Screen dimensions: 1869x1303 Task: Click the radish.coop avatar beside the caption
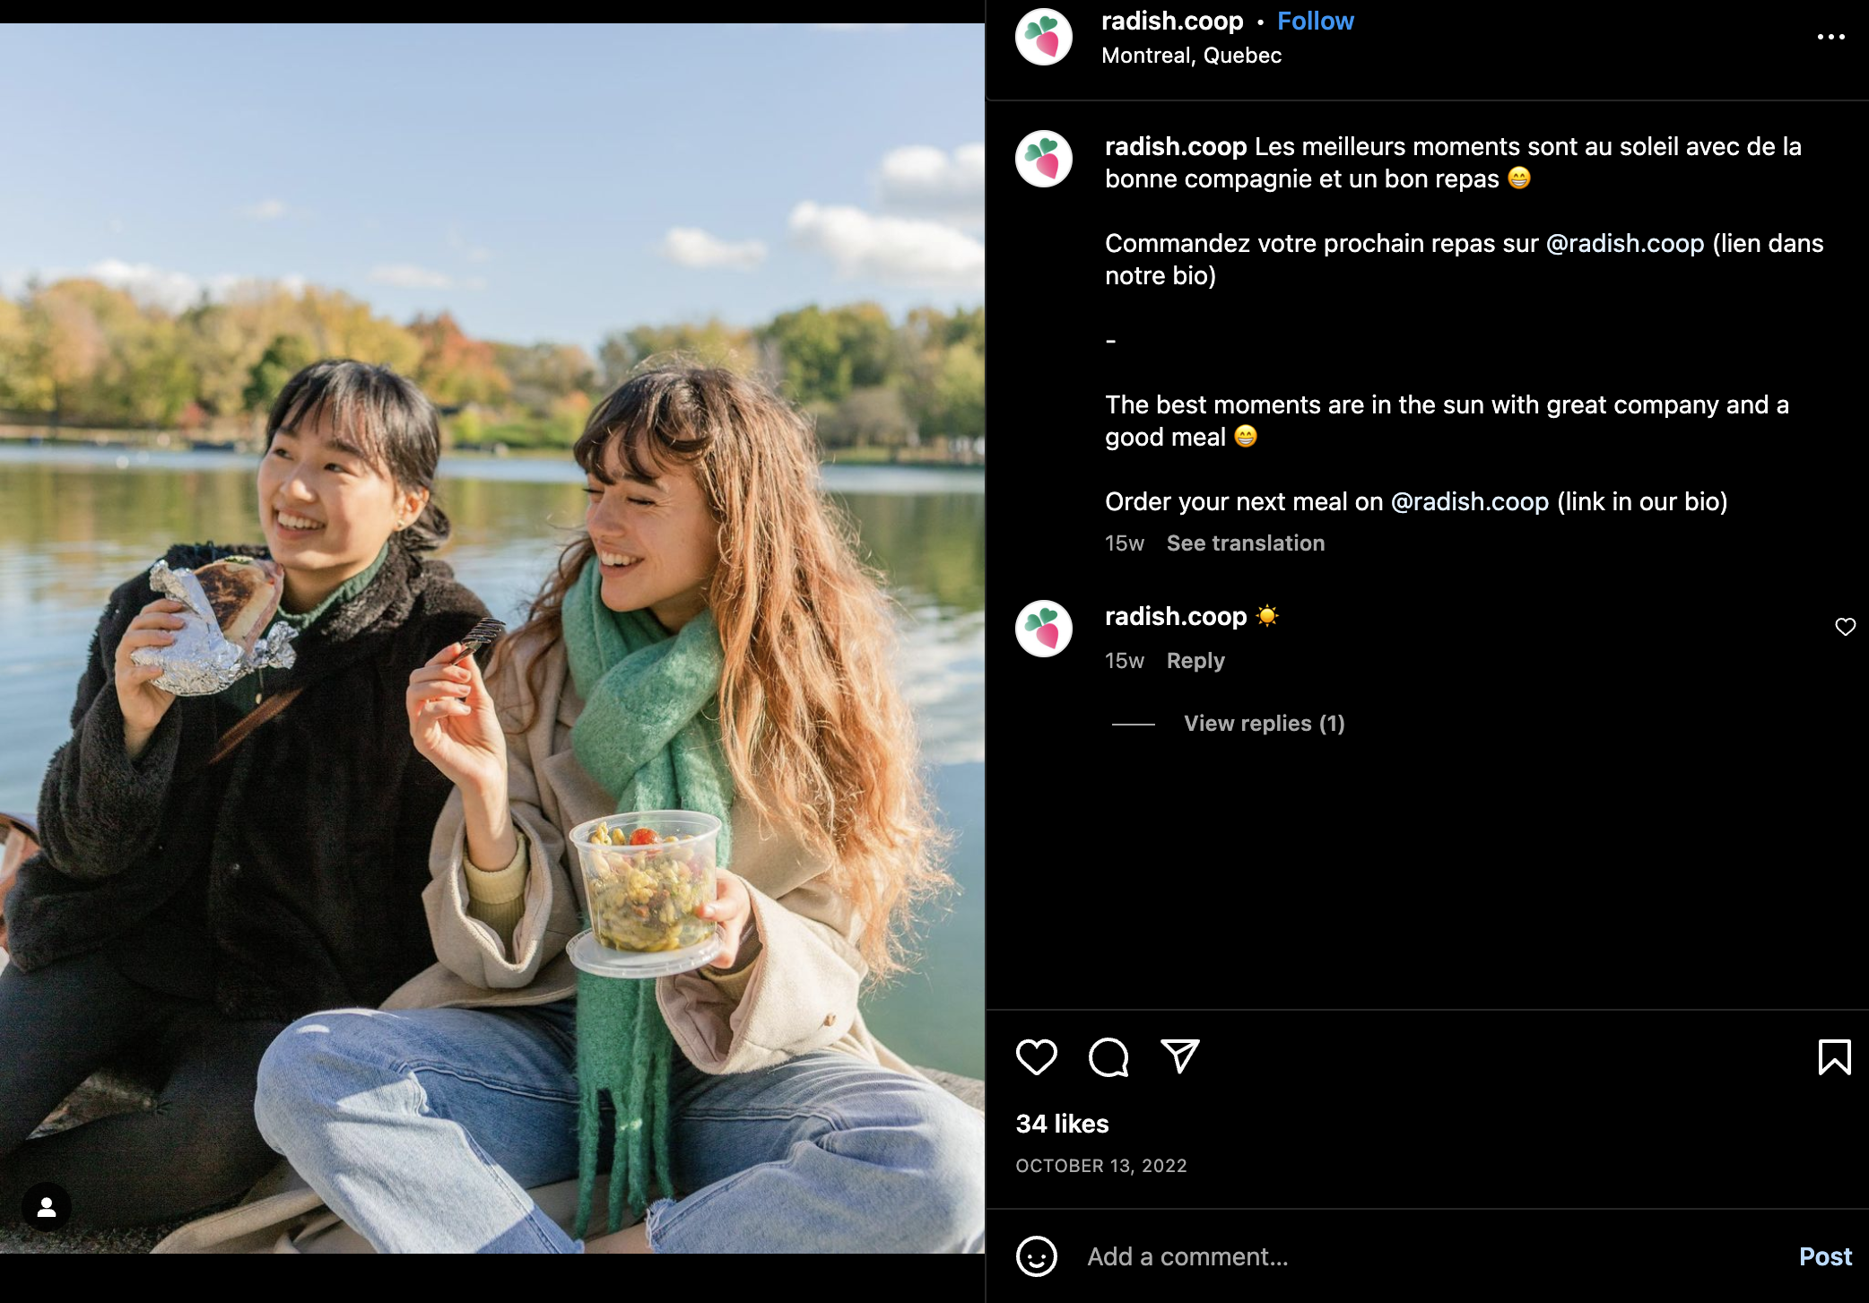[1043, 159]
